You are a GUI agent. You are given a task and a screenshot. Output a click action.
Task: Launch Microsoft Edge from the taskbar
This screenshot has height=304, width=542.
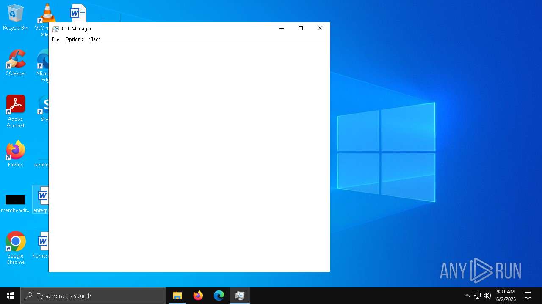pyautogui.click(x=219, y=296)
